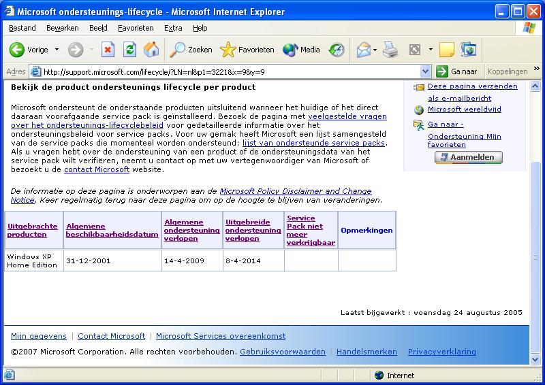Go to the Home page icon

[x=151, y=50]
